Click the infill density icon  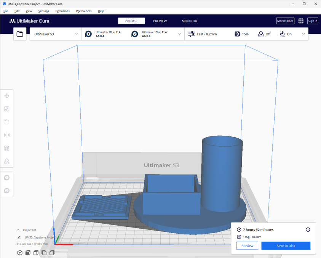pos(237,34)
